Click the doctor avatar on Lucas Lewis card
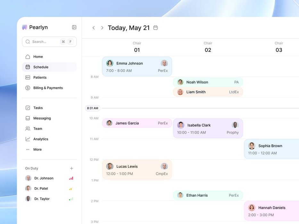 coord(164,166)
